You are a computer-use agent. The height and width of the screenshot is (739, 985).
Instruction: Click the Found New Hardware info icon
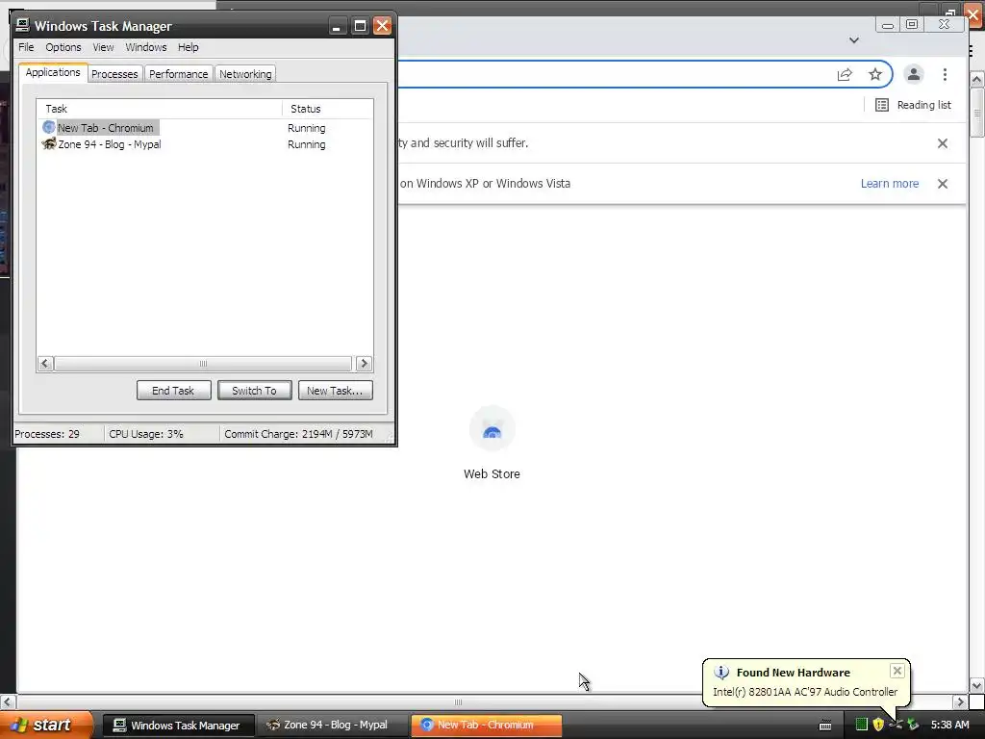point(721,673)
